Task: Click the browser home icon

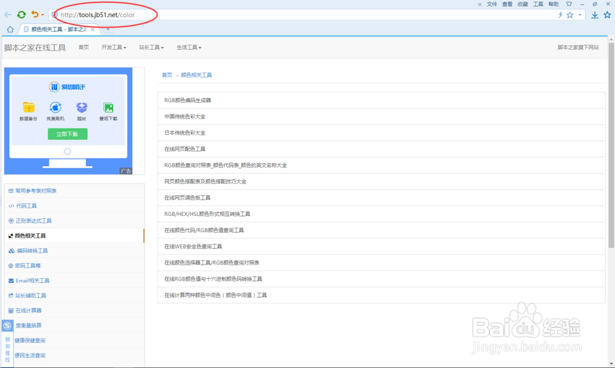Action: pos(9,28)
